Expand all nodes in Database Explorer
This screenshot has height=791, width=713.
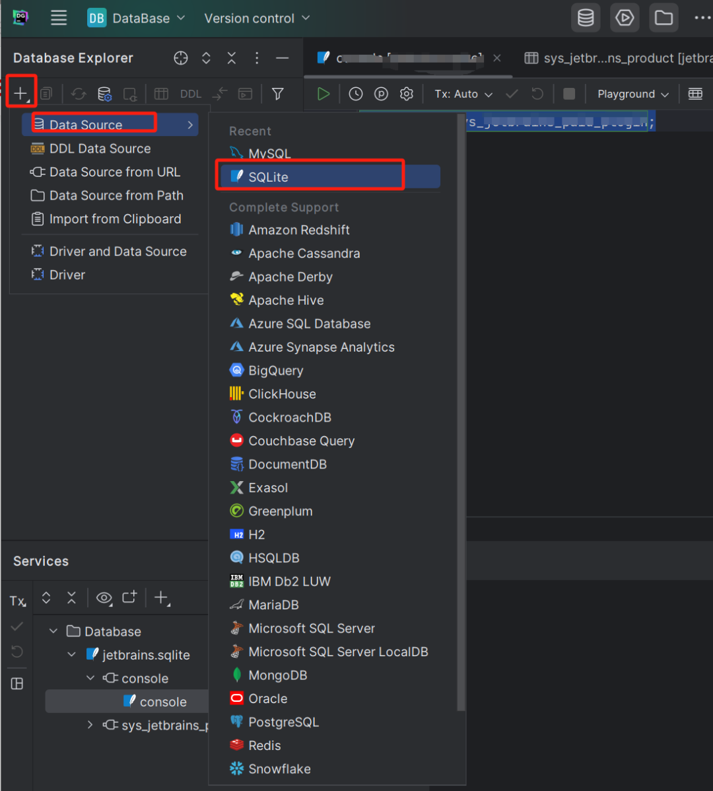point(206,58)
